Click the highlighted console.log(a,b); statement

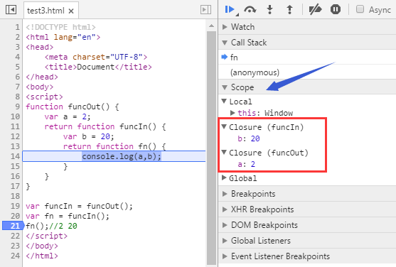pos(122,156)
